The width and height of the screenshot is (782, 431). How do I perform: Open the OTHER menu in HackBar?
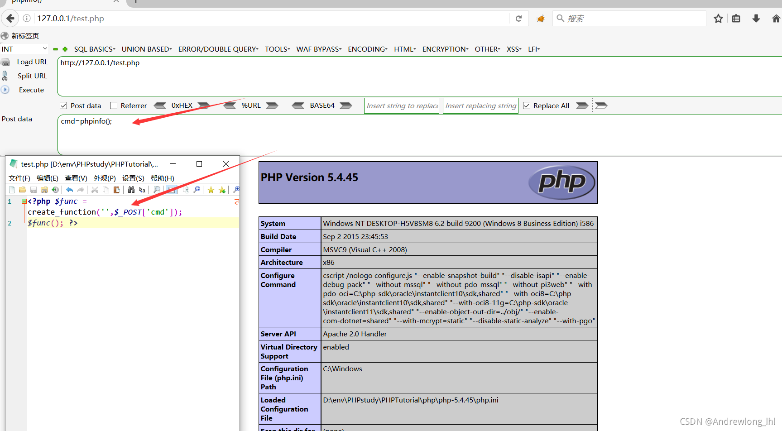tap(488, 49)
